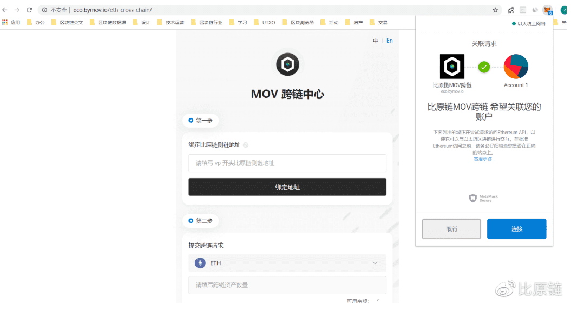Screen dimensions: 571x310
Task: Click the 取消 cancel button in MetaMask
Action: (451, 229)
